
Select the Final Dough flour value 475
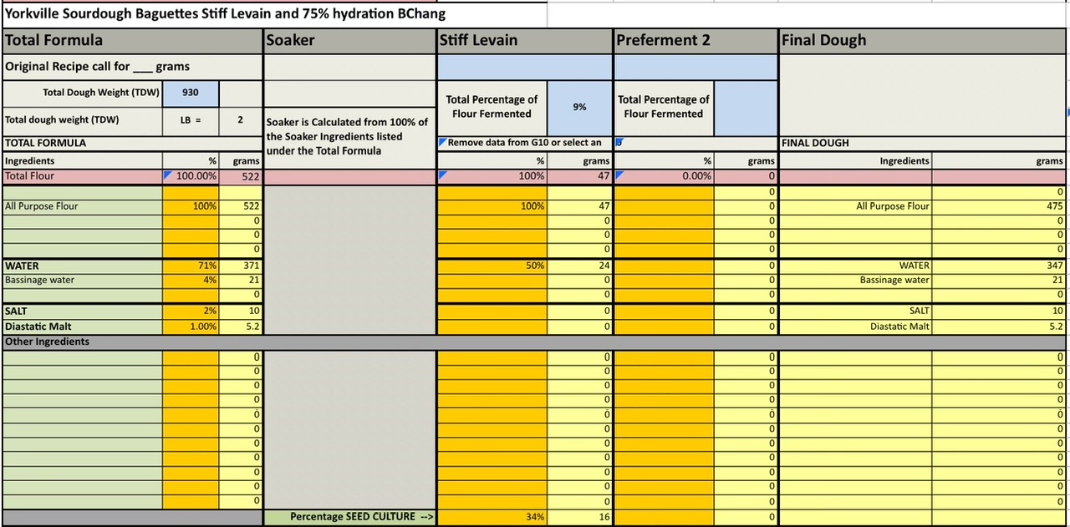click(1000, 206)
